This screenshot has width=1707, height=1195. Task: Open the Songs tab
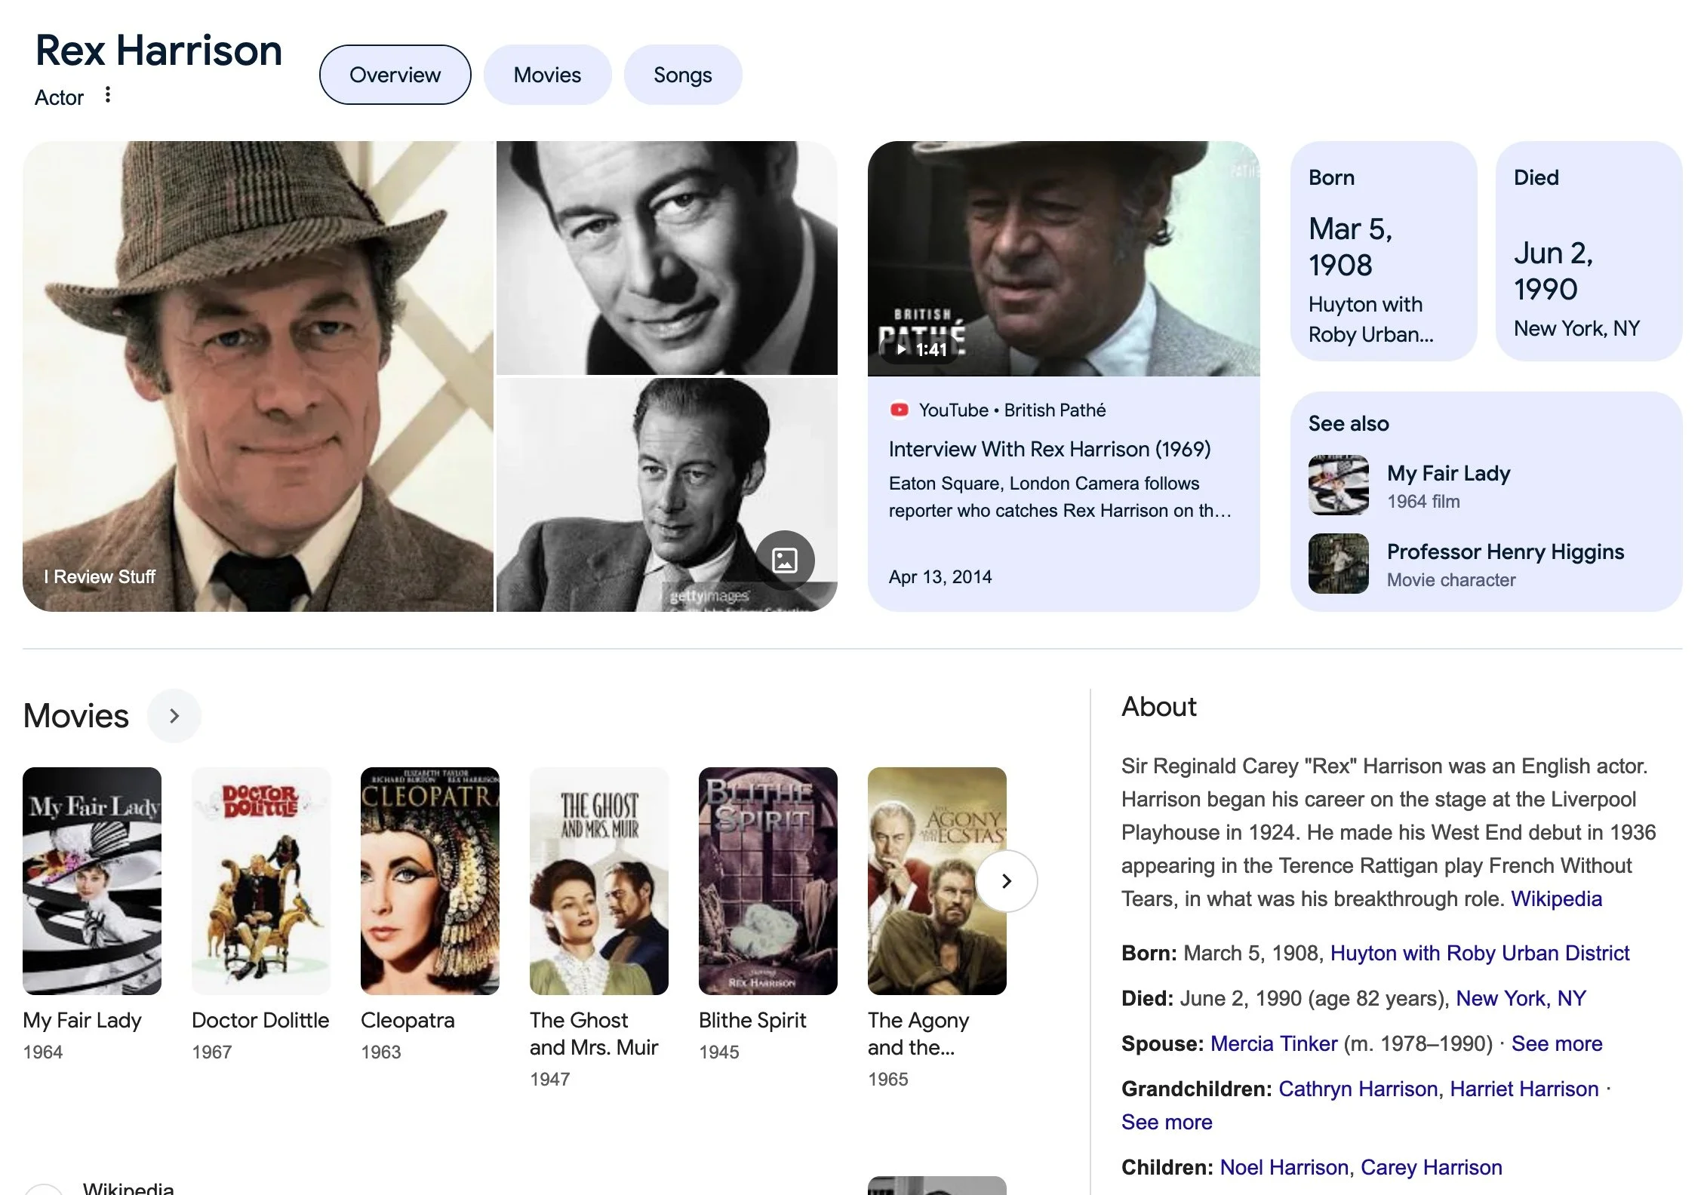click(x=682, y=75)
